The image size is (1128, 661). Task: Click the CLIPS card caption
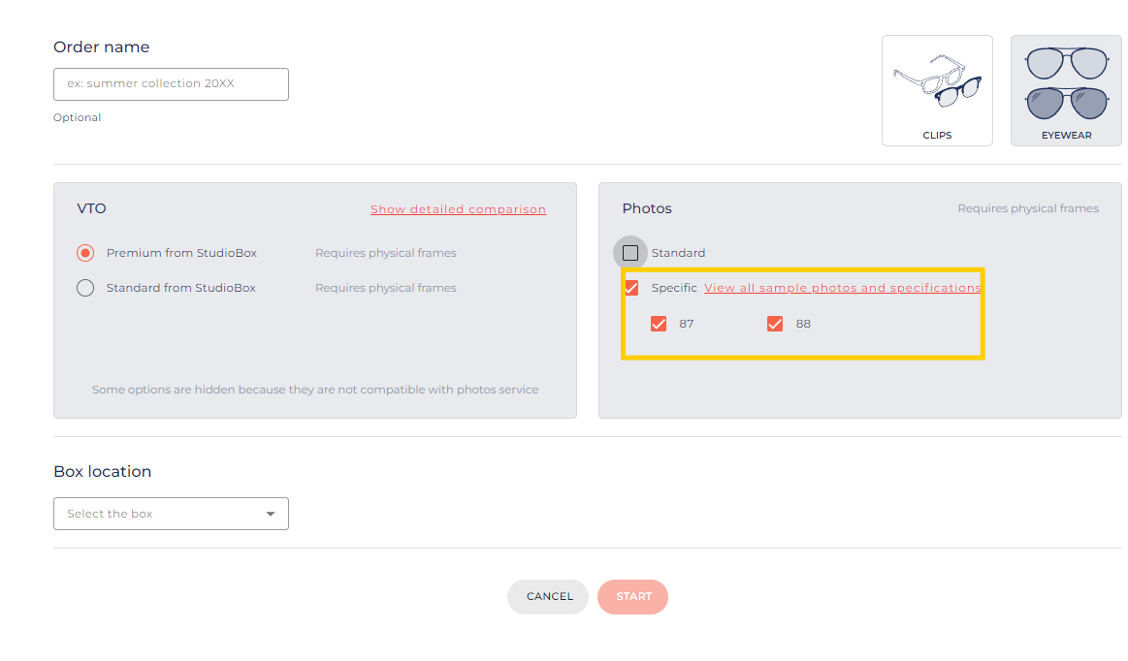click(937, 136)
